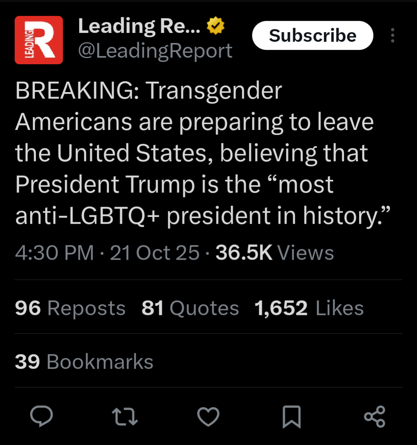The height and width of the screenshot is (445, 417).
Task: View the 96 Reposts list
Action: [x=70, y=308]
